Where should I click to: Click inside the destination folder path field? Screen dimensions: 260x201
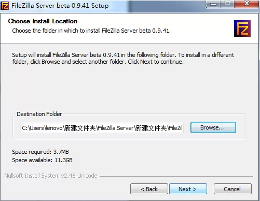[x=102, y=128]
